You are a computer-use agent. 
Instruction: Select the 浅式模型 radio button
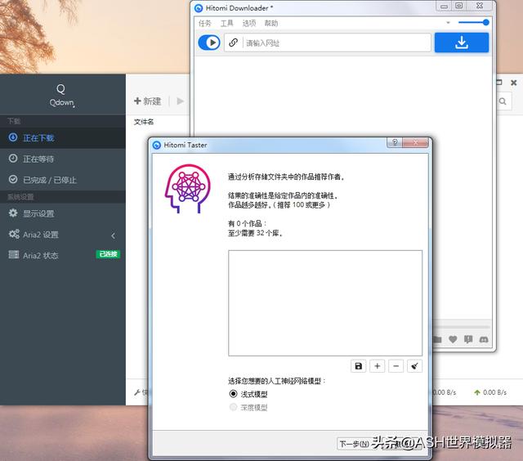(x=234, y=394)
